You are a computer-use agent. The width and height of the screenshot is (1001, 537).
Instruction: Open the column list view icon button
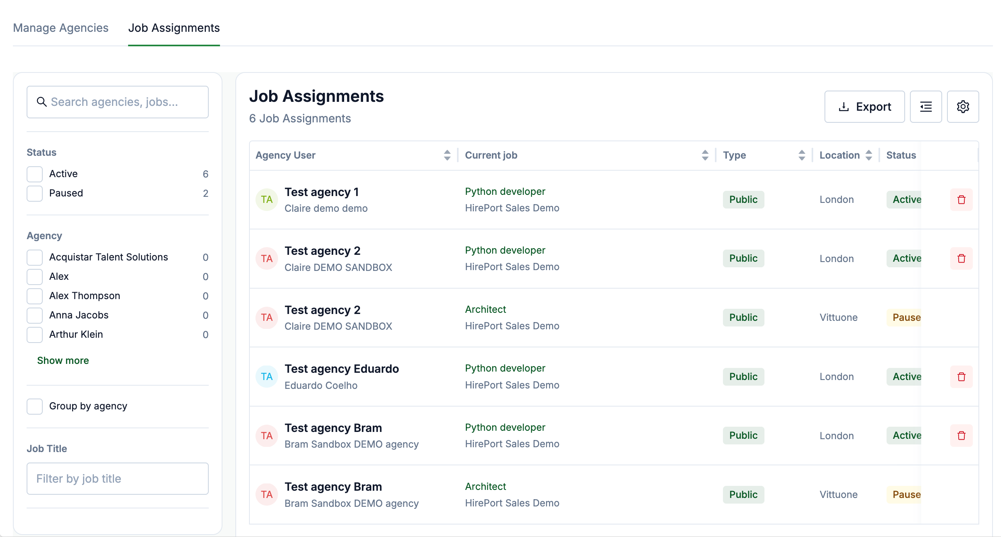pyautogui.click(x=926, y=107)
